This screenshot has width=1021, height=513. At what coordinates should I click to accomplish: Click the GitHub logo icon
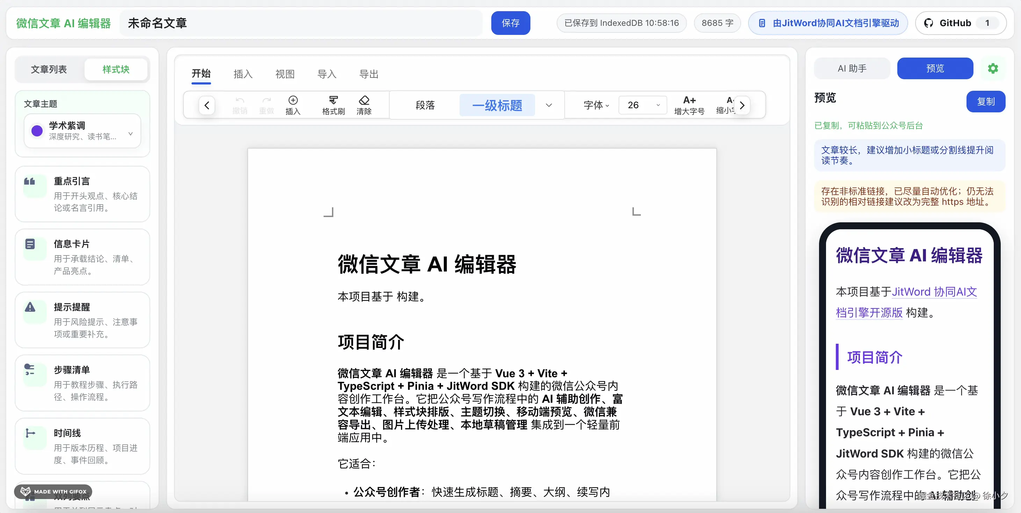coord(928,23)
